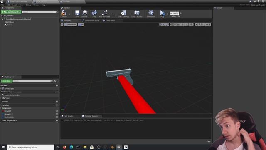Click the Play toolbar icon
Viewport: 266px width, 150px height.
(x=162, y=14)
